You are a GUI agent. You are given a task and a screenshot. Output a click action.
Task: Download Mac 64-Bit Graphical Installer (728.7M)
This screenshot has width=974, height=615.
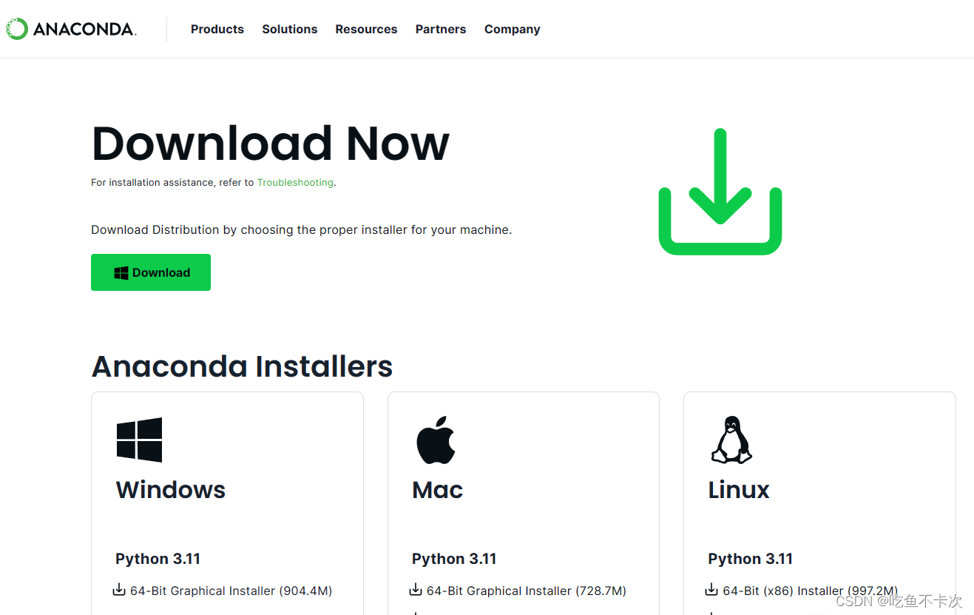[x=527, y=591]
